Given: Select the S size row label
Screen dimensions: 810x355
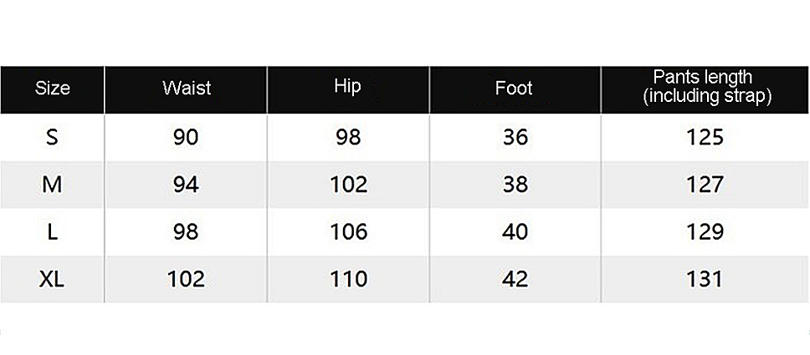Looking at the screenshot, I should pos(52,137).
